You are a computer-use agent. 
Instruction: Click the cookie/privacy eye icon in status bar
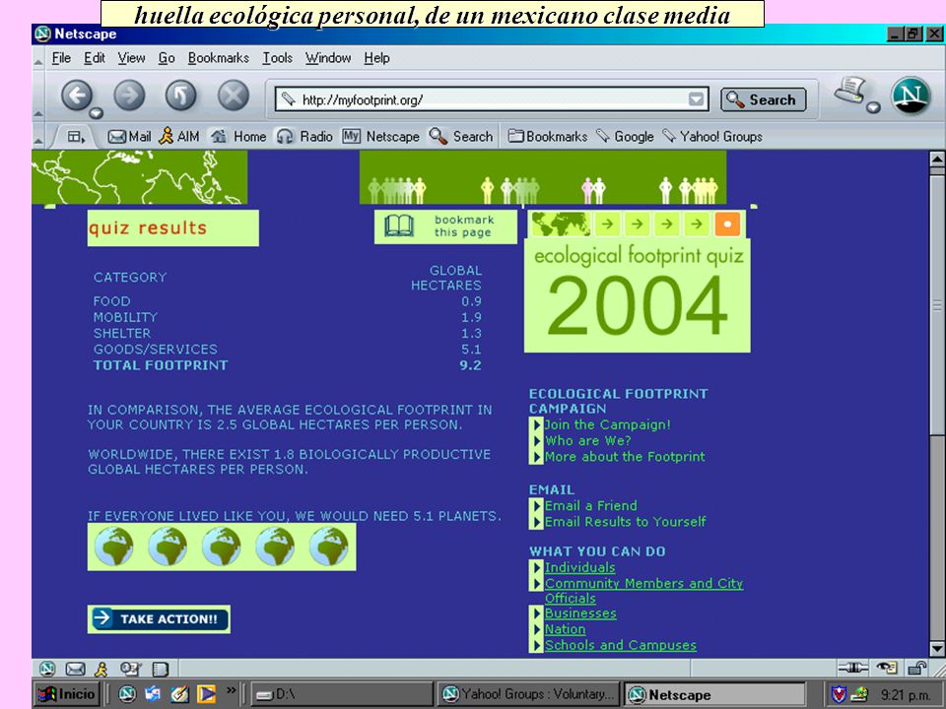887,668
